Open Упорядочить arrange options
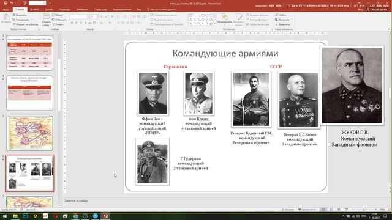 pyautogui.click(x=225, y=20)
